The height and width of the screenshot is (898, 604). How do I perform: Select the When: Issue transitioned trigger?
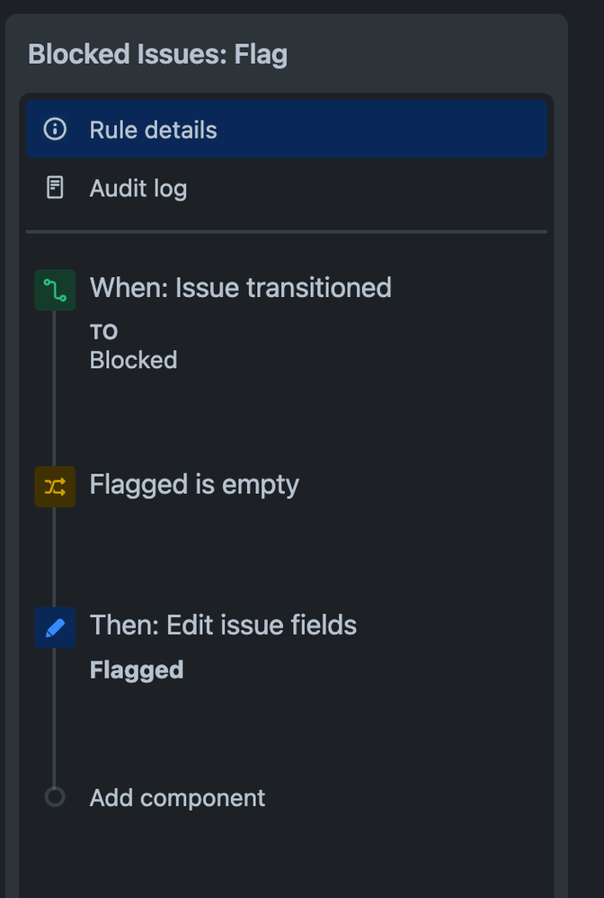[240, 288]
